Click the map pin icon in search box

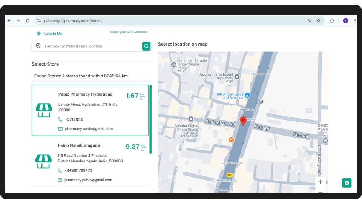38,46
